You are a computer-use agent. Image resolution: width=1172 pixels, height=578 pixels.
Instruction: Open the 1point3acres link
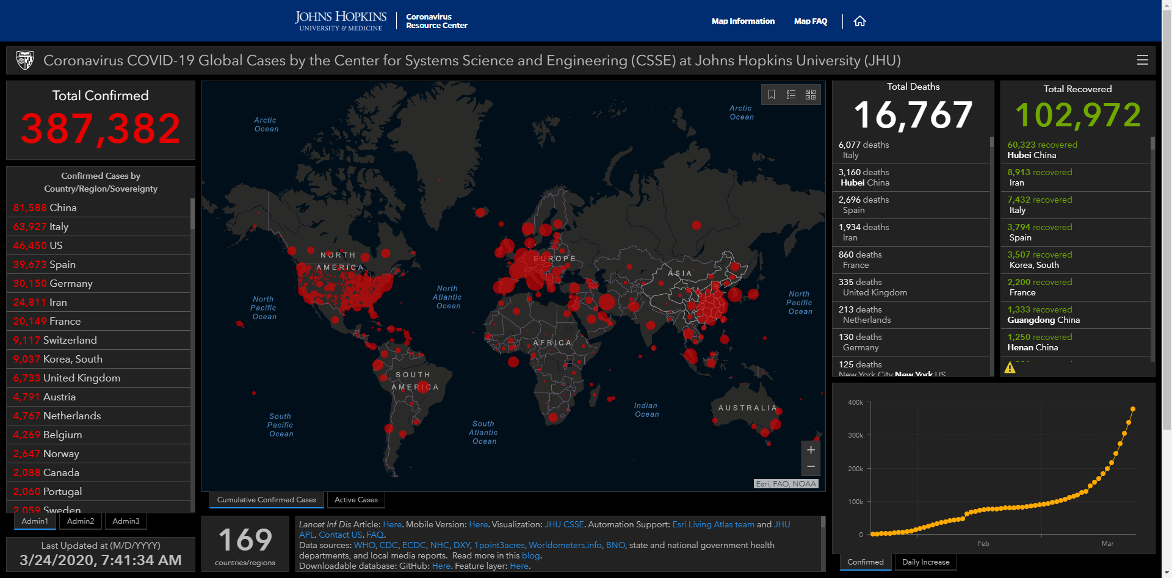(x=499, y=545)
